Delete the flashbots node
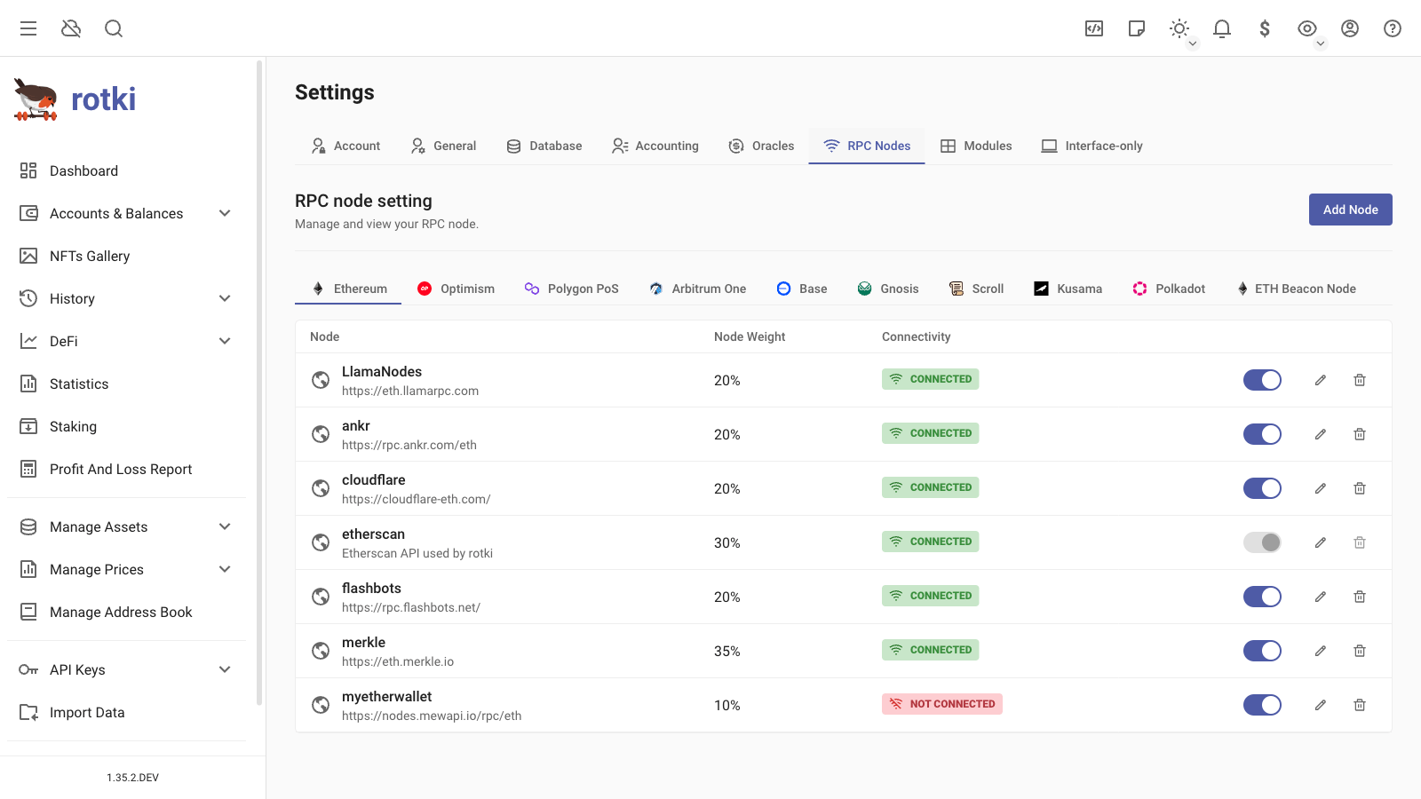 point(1360,597)
